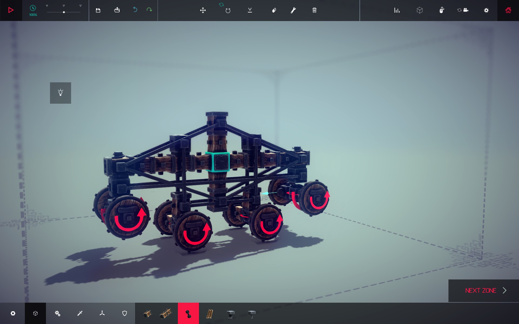
Task: Select the rotate tool
Action: click(228, 11)
